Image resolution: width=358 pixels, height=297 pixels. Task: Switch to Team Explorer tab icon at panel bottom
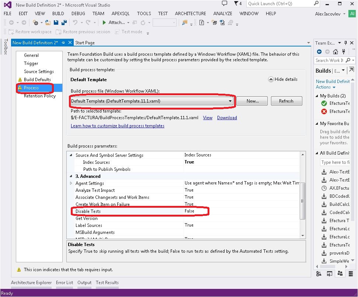click(x=340, y=273)
